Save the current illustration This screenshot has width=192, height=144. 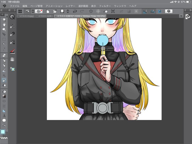click(62, 11)
